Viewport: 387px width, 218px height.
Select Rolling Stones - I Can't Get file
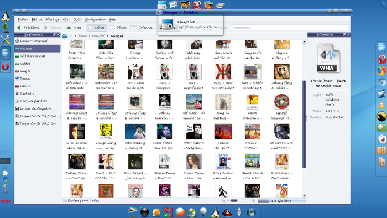[x=77, y=167]
